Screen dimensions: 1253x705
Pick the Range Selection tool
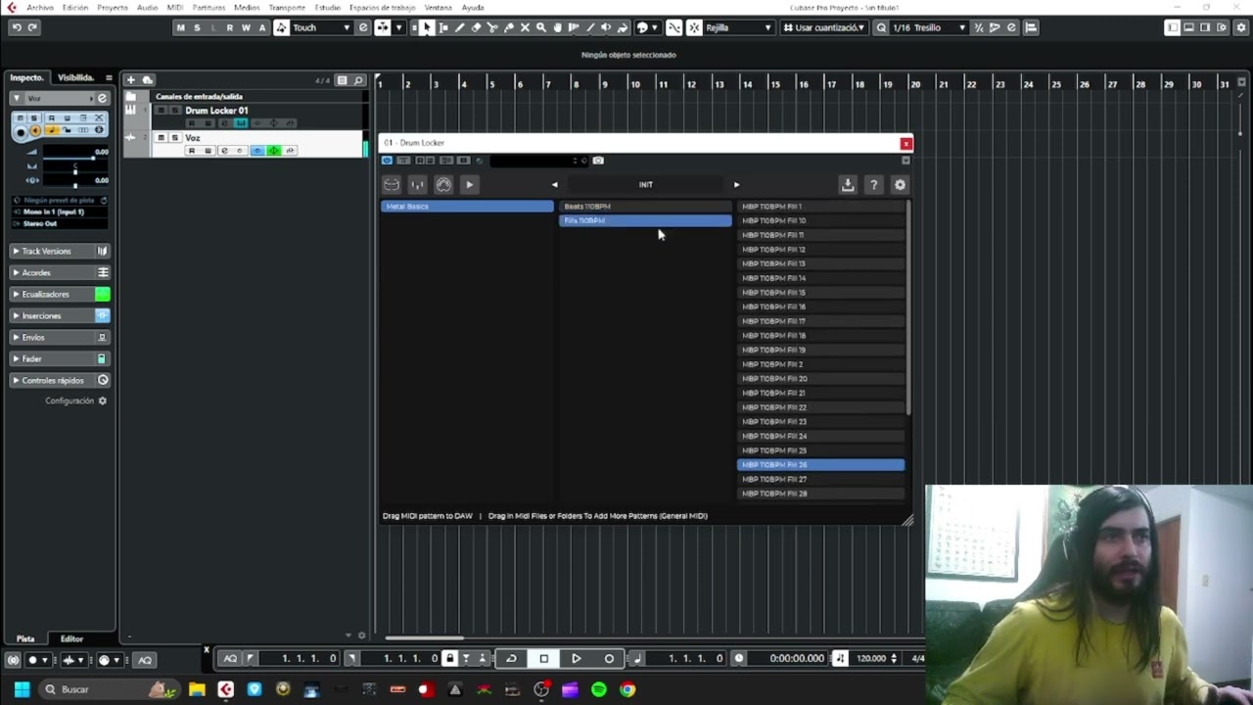tap(443, 27)
